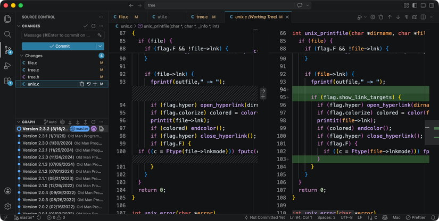Open editor settings gear icon in toolbar
Screen dimensions: 439x221
[372, 17]
